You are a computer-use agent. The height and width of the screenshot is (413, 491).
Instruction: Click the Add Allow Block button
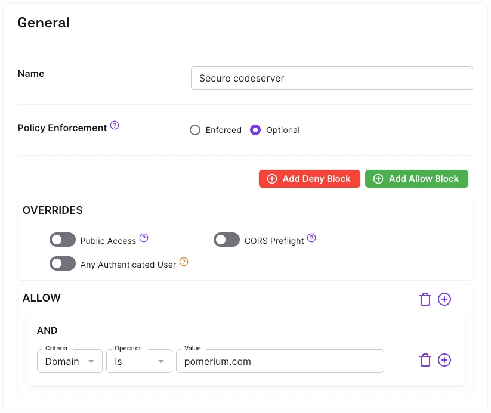[x=416, y=179]
